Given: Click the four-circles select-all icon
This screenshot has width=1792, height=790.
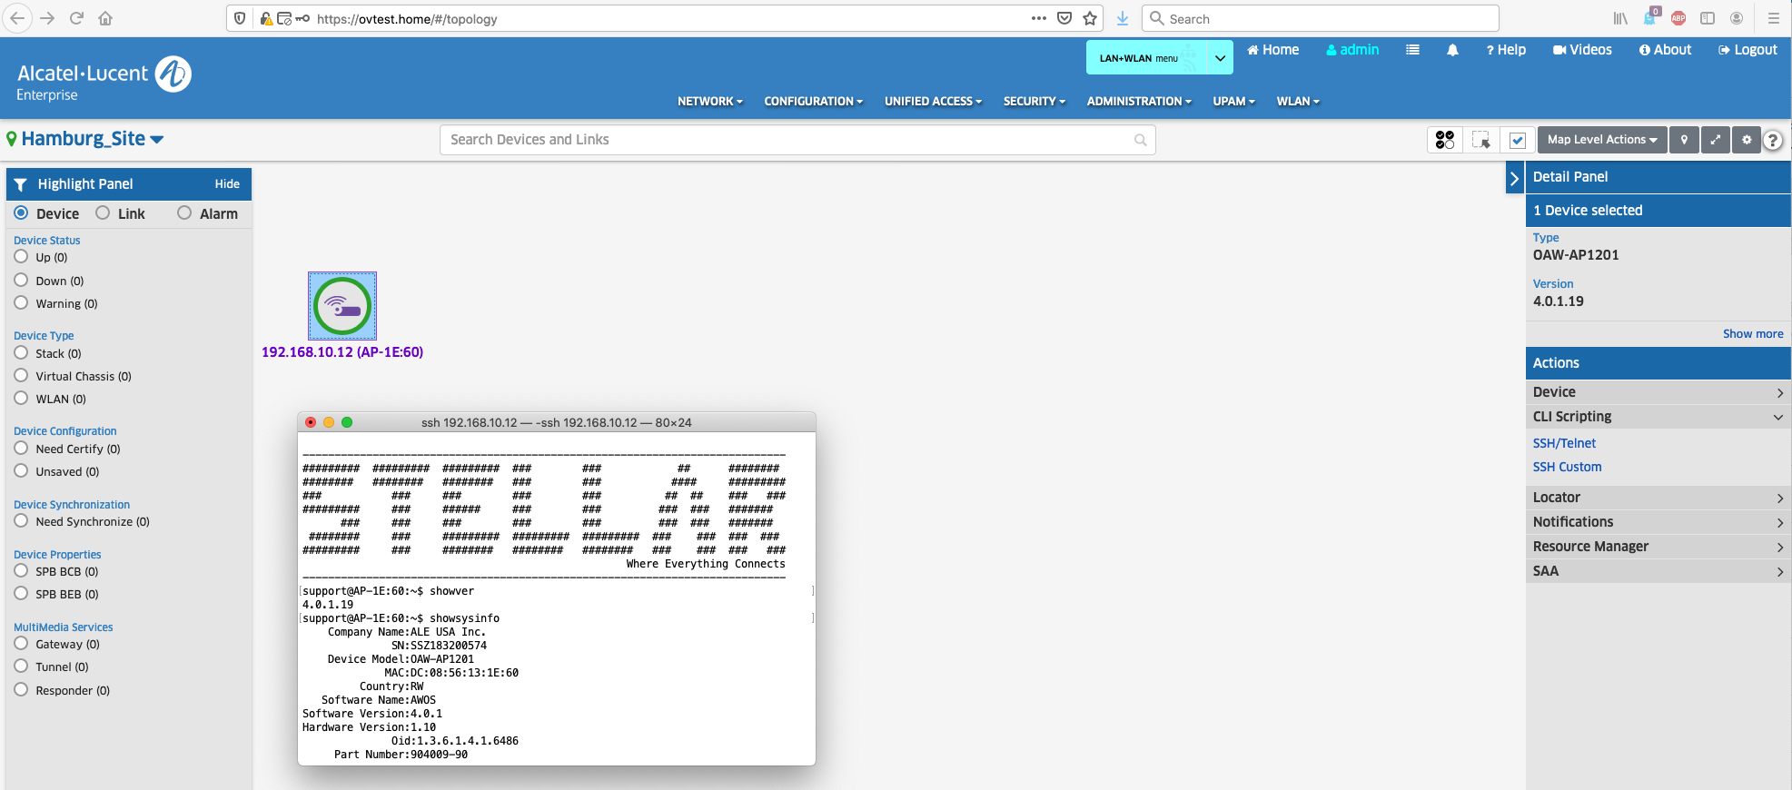Looking at the screenshot, I should [1445, 140].
